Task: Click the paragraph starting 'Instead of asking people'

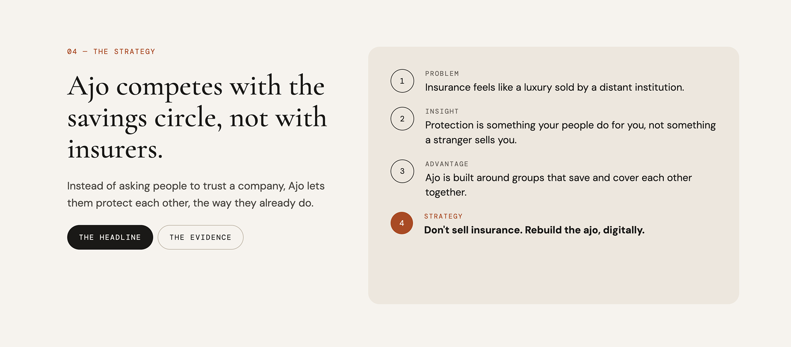Action: point(196,194)
